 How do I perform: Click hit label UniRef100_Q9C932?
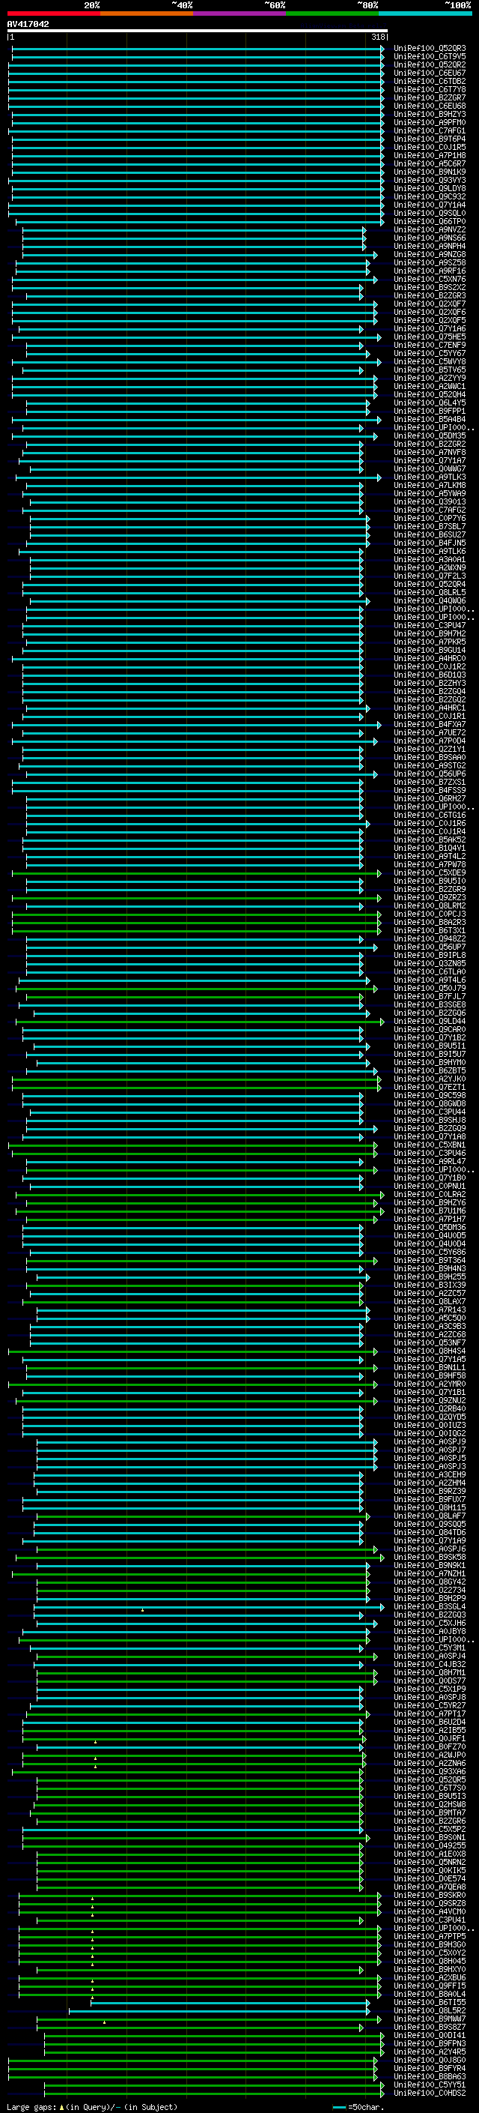[430, 197]
